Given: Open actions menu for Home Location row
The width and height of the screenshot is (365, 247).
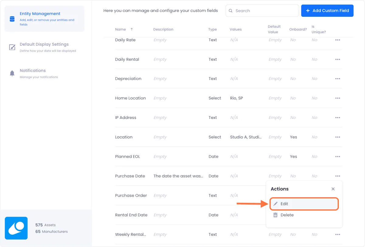Looking at the screenshot, I should pyautogui.click(x=338, y=98).
